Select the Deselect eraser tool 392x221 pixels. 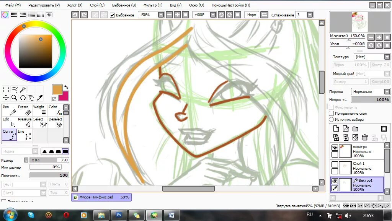tap(55, 122)
